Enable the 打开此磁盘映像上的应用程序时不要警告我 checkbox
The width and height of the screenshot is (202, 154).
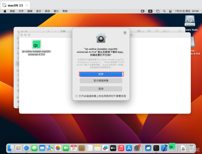click(77, 96)
